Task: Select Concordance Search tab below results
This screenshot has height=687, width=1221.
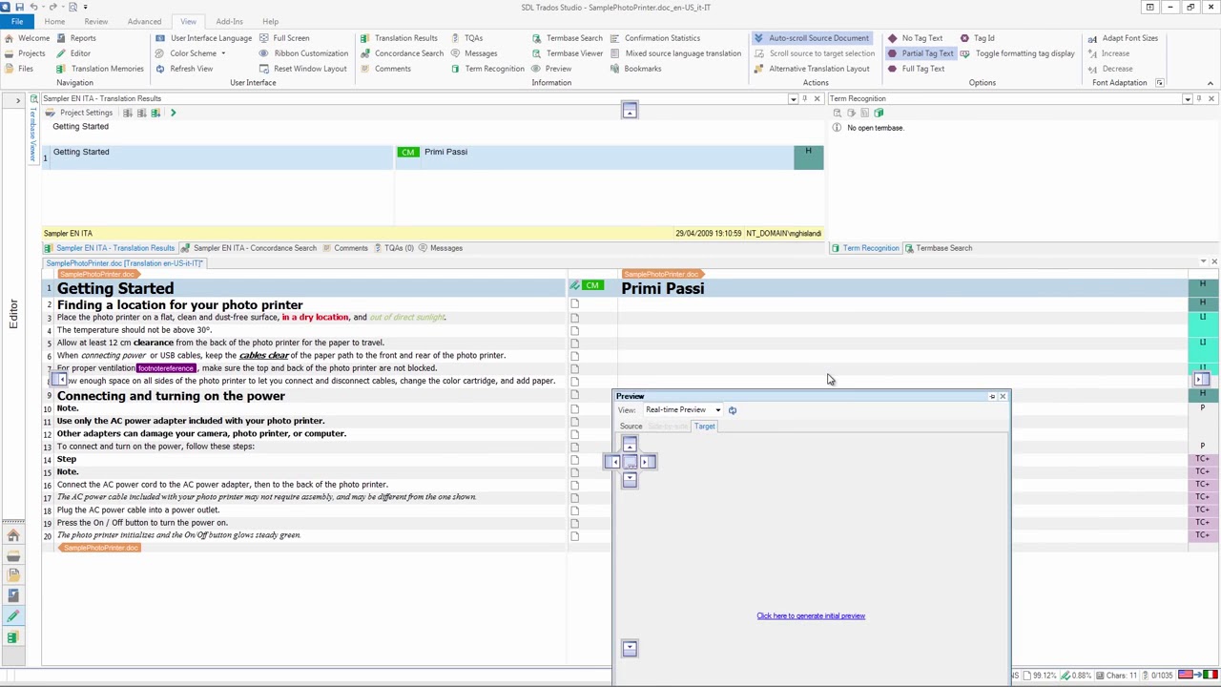Action: pyautogui.click(x=249, y=248)
